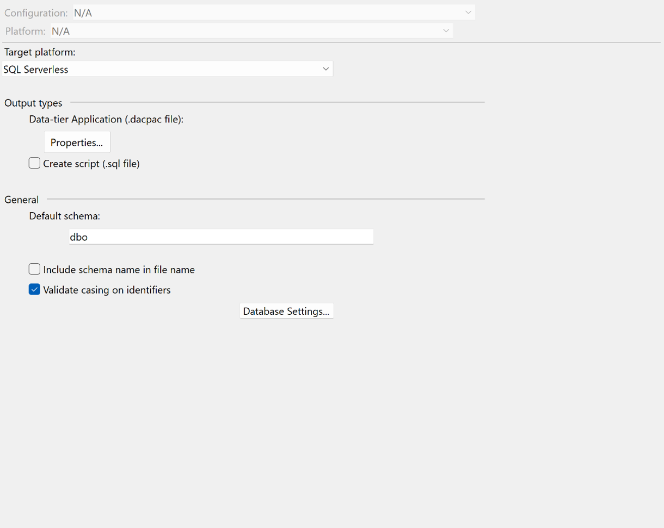664x528 pixels.
Task: Click the Create script label text
Action: pos(91,163)
